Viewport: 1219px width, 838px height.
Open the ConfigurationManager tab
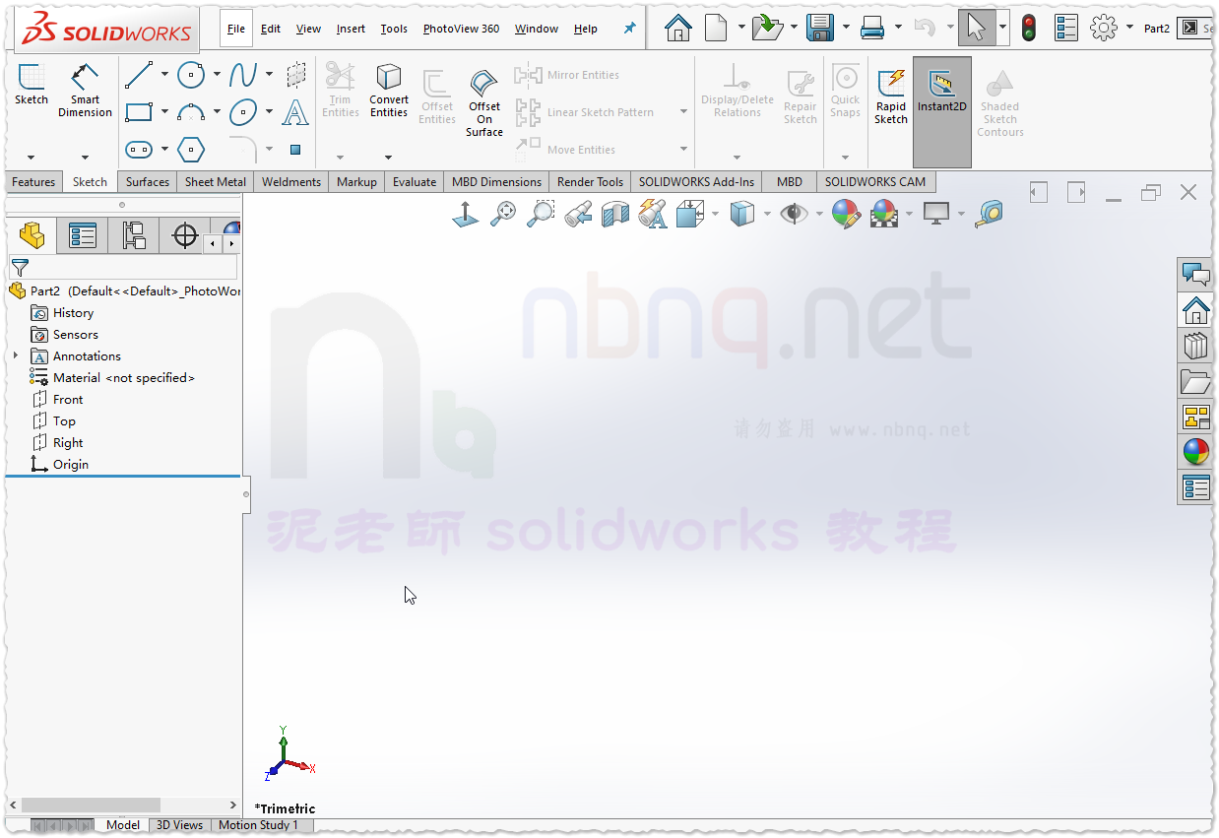coord(134,235)
